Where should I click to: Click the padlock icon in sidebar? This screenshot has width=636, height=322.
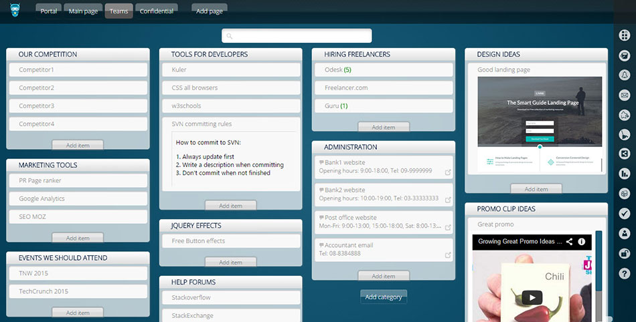(624, 253)
